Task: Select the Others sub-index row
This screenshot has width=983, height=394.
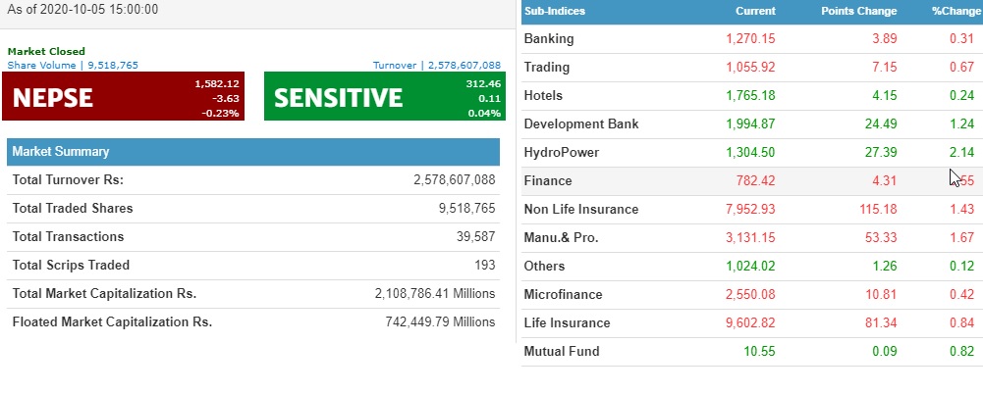Action: [751, 267]
